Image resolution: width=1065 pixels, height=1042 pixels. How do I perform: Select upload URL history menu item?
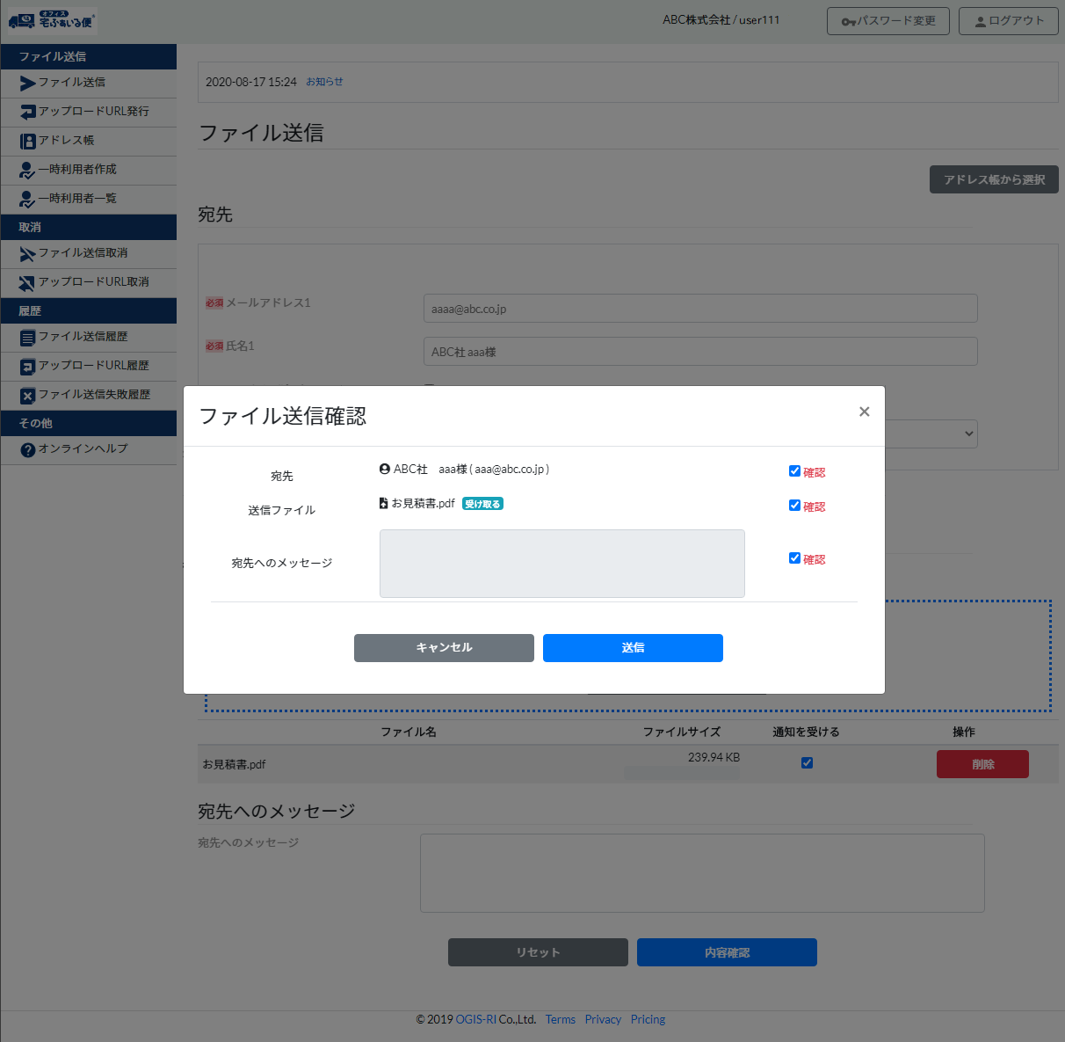tap(93, 366)
